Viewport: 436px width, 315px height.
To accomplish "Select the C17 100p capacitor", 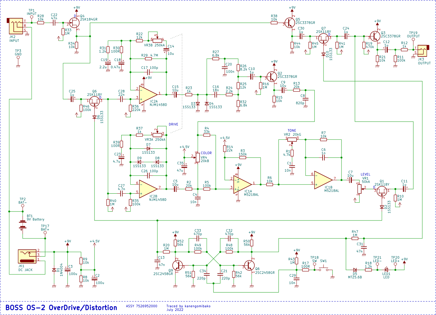I will point(148,72).
